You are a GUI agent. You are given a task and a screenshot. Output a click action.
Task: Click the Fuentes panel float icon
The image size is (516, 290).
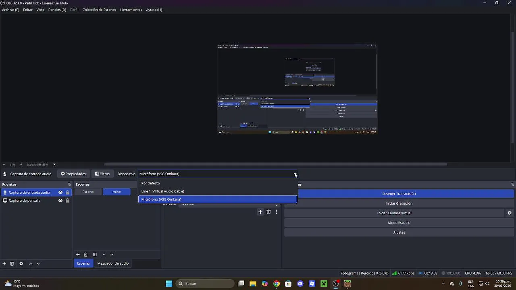[69, 184]
